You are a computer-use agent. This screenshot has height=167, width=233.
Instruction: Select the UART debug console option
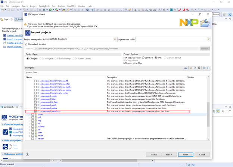[156, 58]
